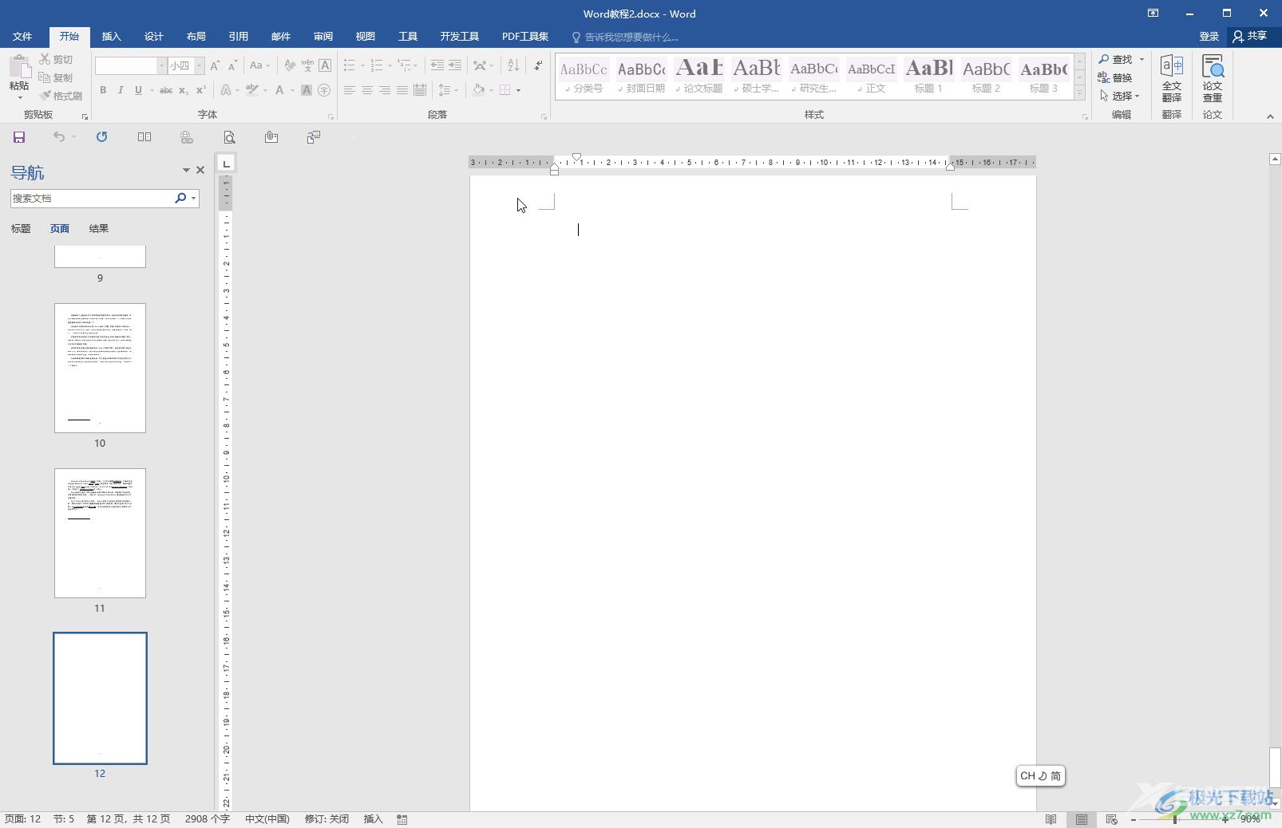1282x828 pixels.
Task: Click Replace (替换) button
Action: coord(1115,77)
